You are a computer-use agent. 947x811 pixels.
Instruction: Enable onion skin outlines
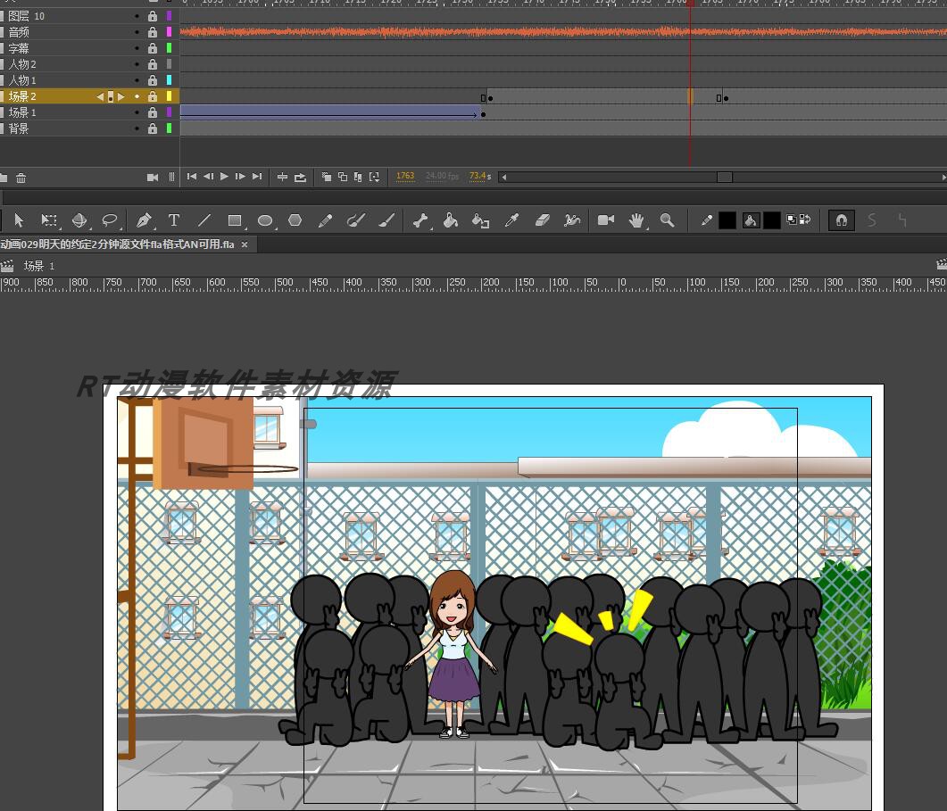343,178
